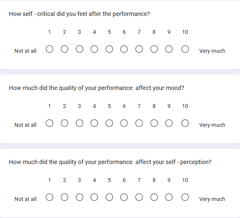Viewport: 240px width, 218px height.
Task: Rate self-perception impact as 2
Action: pos(65,197)
